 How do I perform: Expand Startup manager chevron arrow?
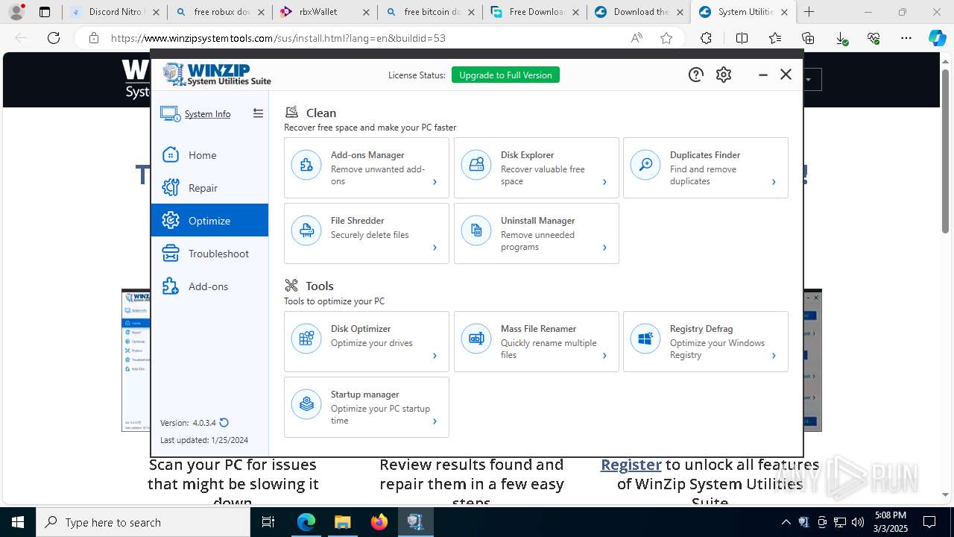pyautogui.click(x=435, y=421)
